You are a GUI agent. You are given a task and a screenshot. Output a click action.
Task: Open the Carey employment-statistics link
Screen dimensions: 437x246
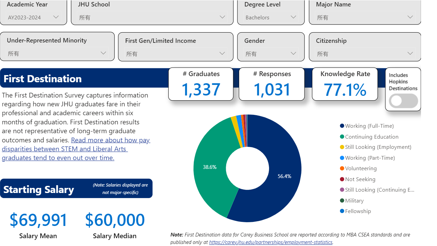270,242
